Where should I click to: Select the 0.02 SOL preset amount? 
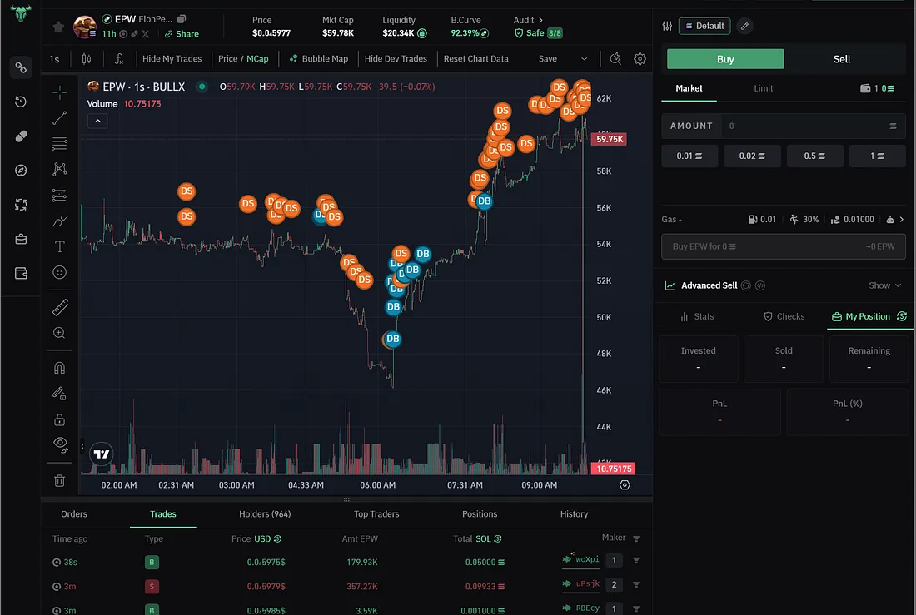752,156
